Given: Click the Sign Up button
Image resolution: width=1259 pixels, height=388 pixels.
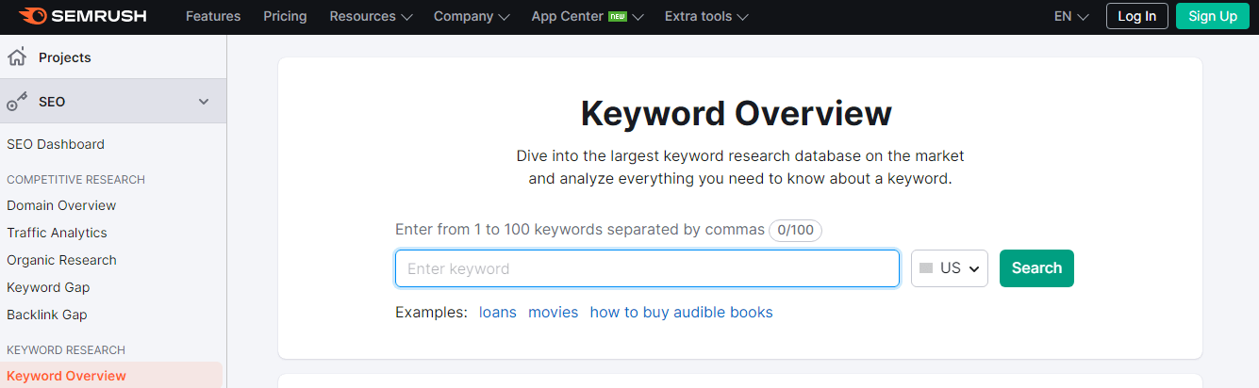Looking at the screenshot, I should click(1213, 16).
